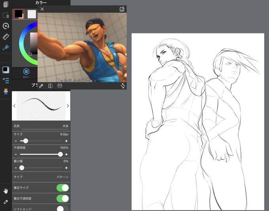This screenshot has height=211, width=269.
Task: Click the reference photo image
Action: (82, 48)
